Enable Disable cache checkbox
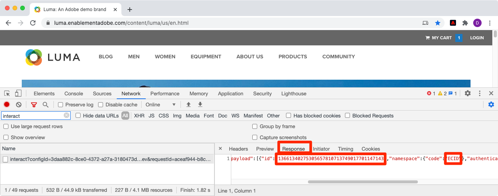This screenshot has width=498, height=196. (101, 104)
